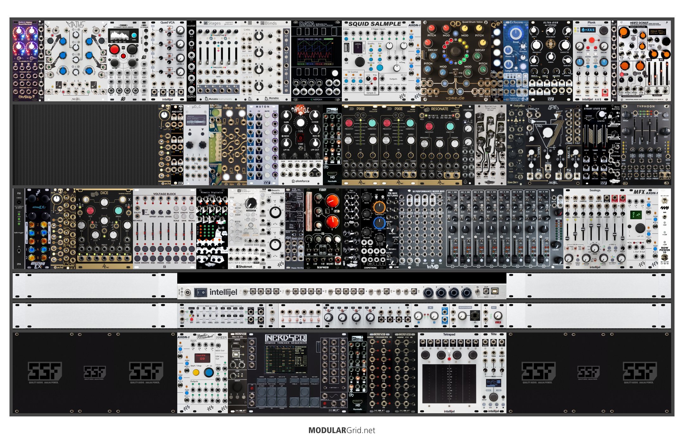
Task: Click Pamela's blue encoder knob
Action: coord(208,372)
